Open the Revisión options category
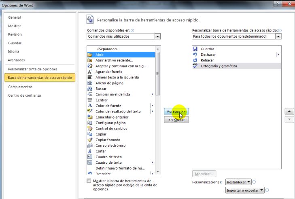This screenshot has height=199, width=295. [15, 34]
